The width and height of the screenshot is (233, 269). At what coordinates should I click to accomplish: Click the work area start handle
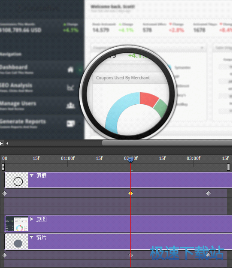pyautogui.click(x=3, y=167)
